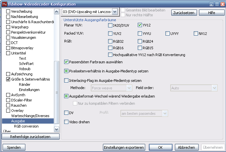Enable the Untertitel checkbox
The image size is (226, 152).
tap(8, 53)
